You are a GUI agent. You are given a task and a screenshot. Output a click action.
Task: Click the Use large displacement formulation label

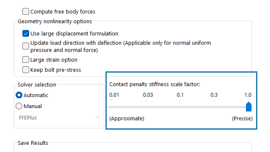74,34
